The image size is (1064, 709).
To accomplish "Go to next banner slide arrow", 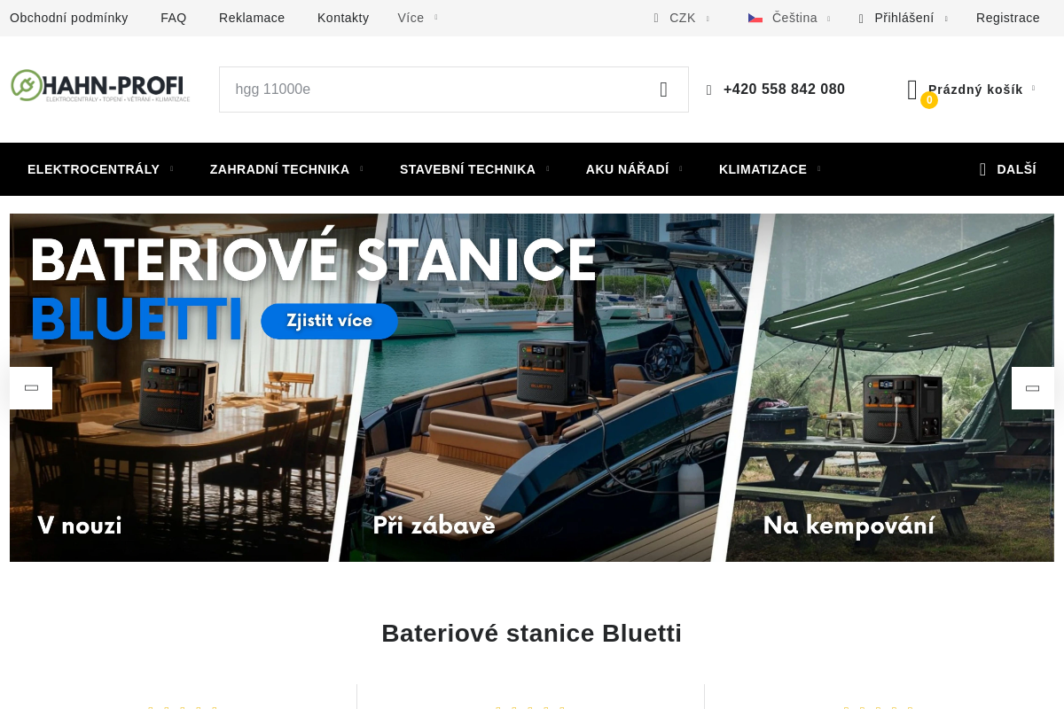I will (x=1033, y=388).
